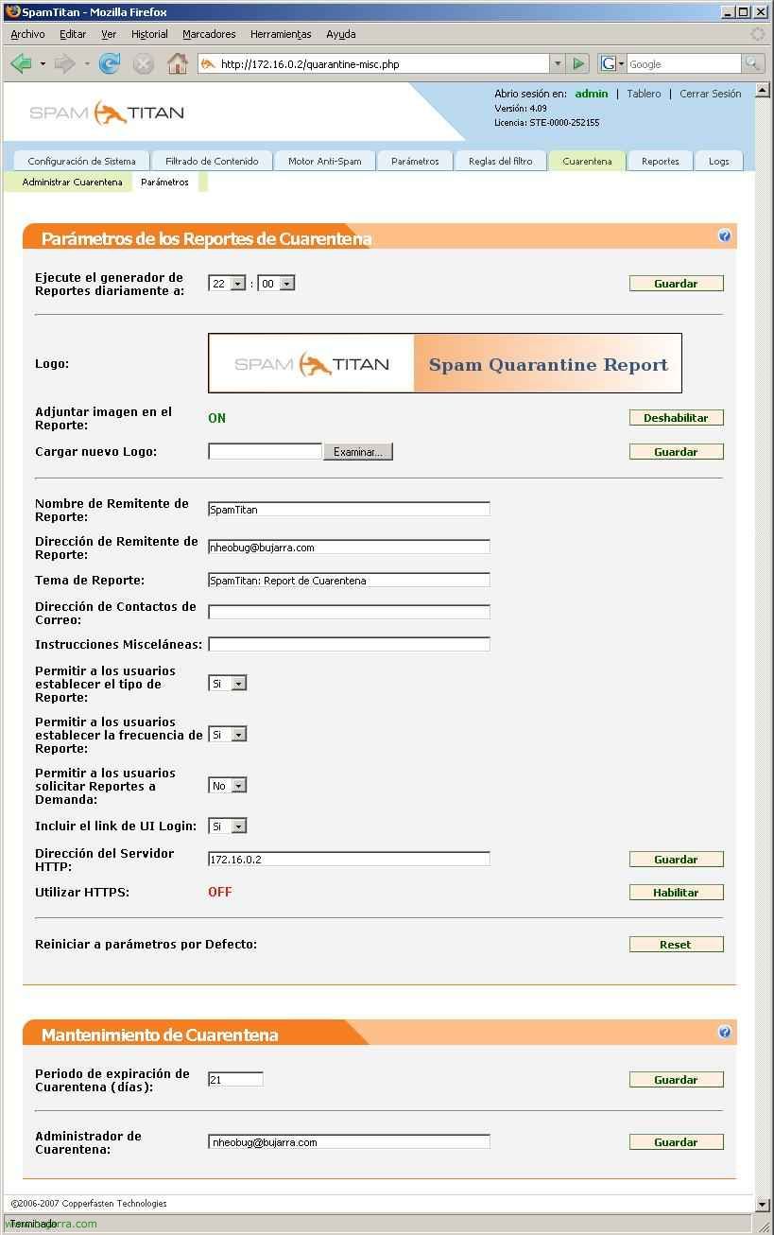
Task: Save the daily report generator time
Action: [x=677, y=284]
